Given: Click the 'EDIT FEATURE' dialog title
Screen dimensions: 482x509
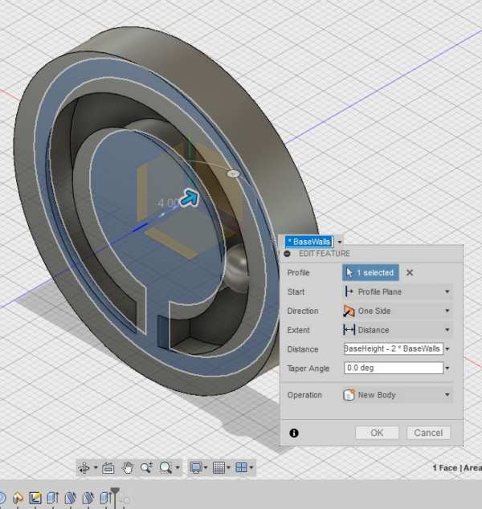Looking at the screenshot, I should click(x=325, y=254).
